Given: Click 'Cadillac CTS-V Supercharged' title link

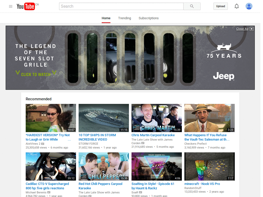Looking at the screenshot, I should (47, 186).
